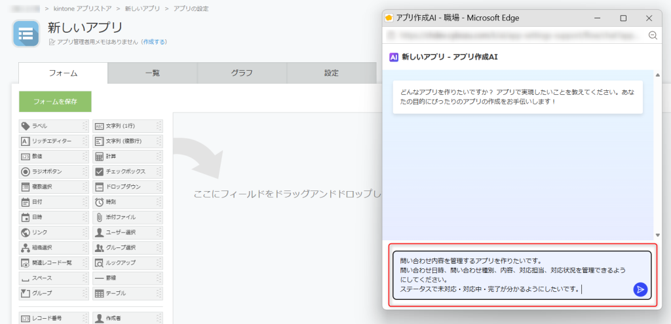The height and width of the screenshot is (324, 671).
Task: Pick the 作成者 field
Action: [x=128, y=318]
